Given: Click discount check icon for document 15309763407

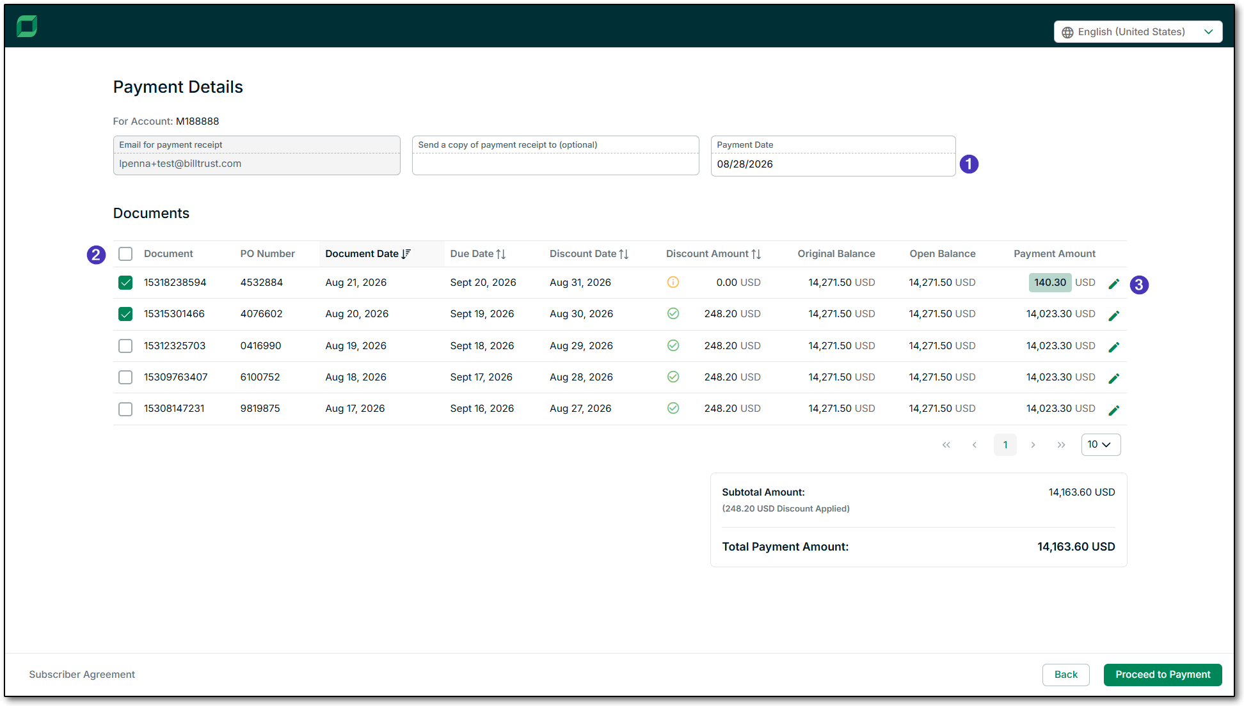Looking at the screenshot, I should 673,377.
